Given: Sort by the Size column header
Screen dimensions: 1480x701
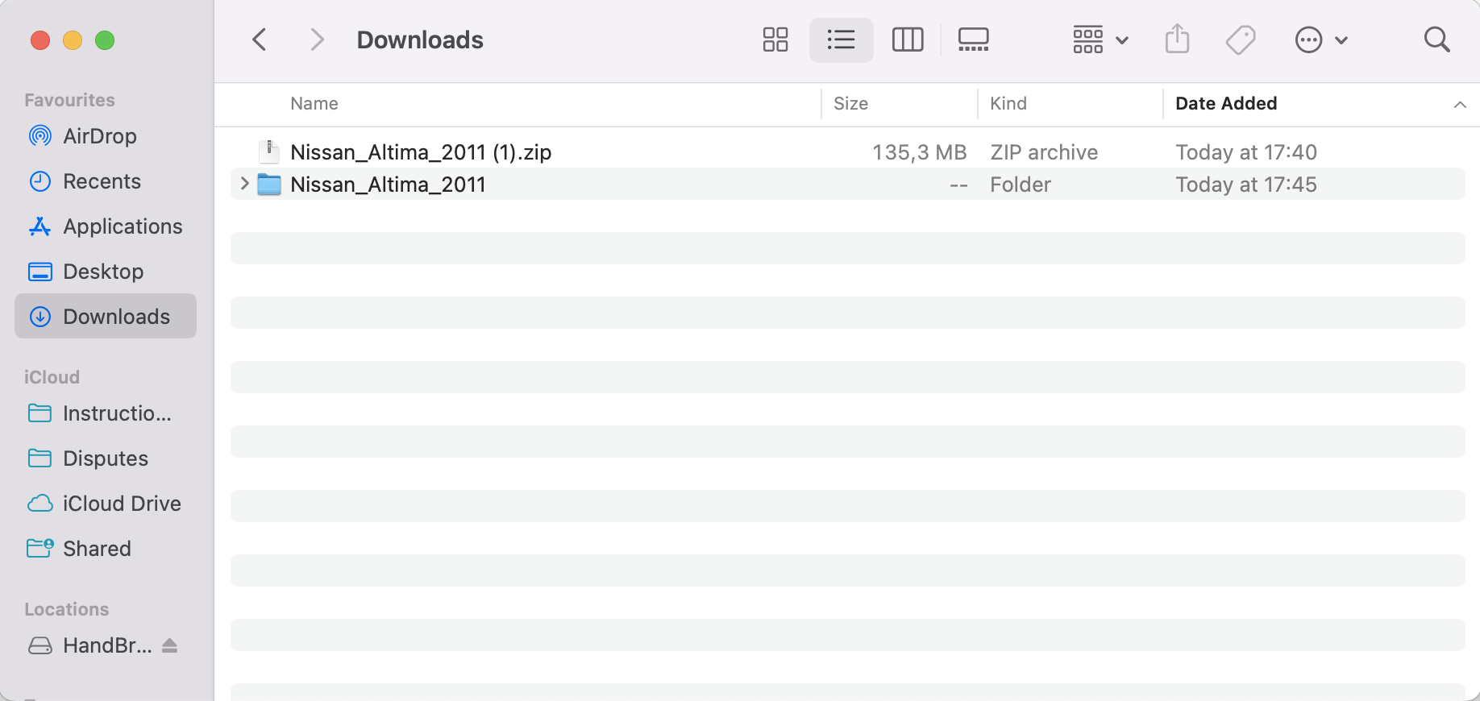Looking at the screenshot, I should 850,103.
